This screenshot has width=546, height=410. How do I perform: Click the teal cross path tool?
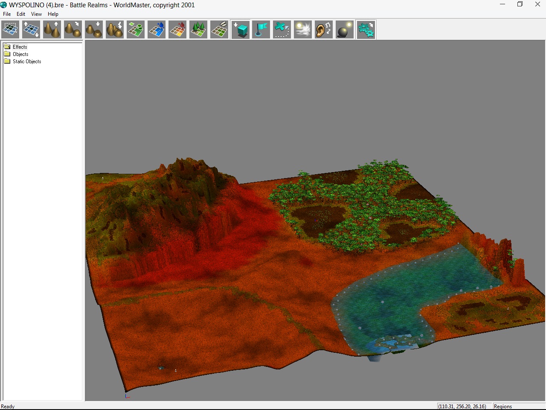point(282,30)
